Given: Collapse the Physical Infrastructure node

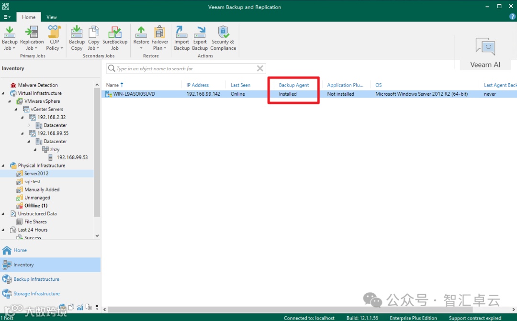Looking at the screenshot, I should (3, 166).
